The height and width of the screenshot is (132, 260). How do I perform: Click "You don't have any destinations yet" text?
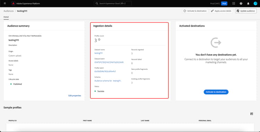click(216, 55)
